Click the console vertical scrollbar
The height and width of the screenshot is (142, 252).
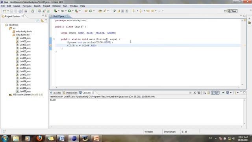pos(245,112)
